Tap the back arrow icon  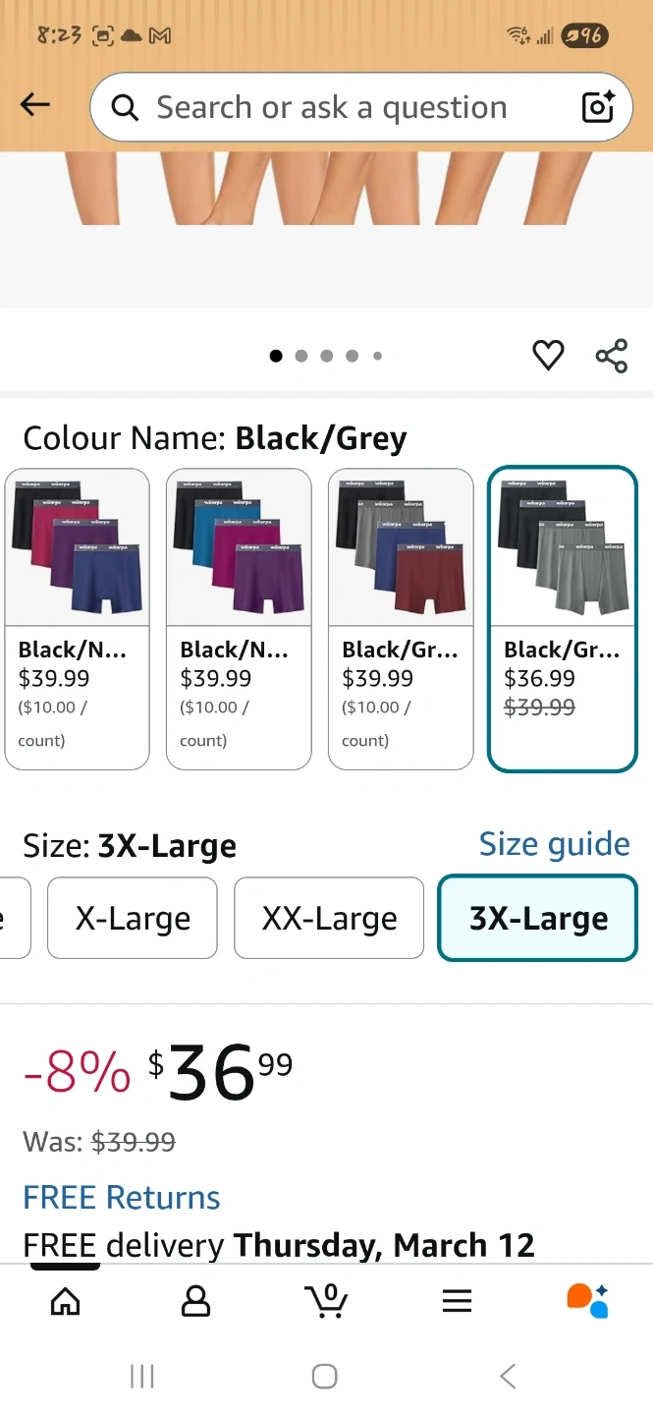(35, 105)
